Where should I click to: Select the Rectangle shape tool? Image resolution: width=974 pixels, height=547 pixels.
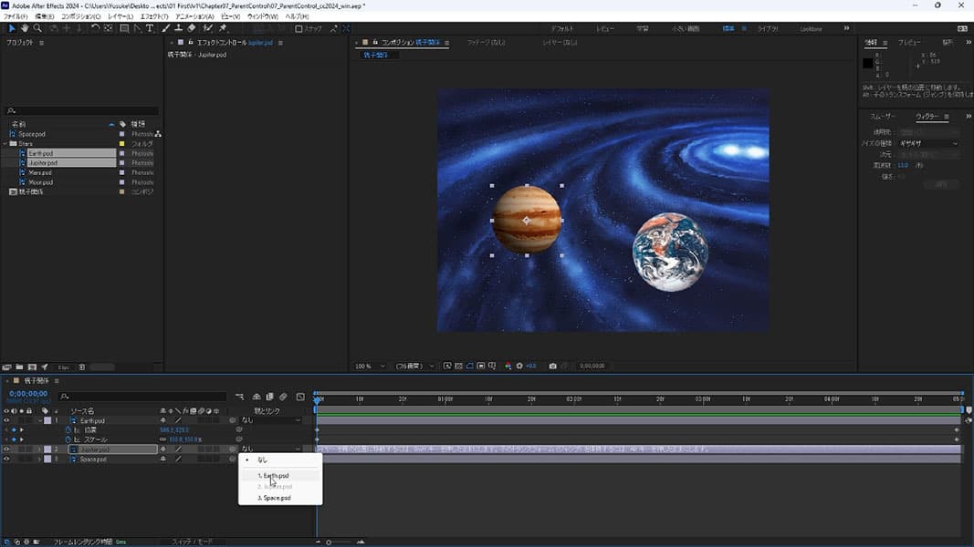(123, 28)
